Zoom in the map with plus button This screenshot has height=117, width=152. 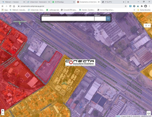click(x=3, y=111)
